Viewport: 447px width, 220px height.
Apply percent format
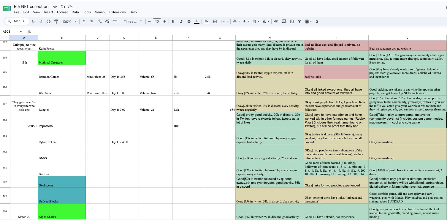[92, 21]
